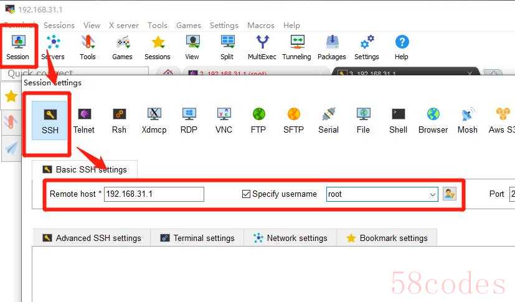Select the Rsh session type
Viewport: 515px width, 302px height.
pyautogui.click(x=119, y=120)
